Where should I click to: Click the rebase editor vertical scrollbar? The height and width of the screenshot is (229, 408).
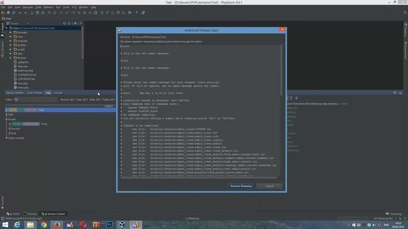[281, 70]
